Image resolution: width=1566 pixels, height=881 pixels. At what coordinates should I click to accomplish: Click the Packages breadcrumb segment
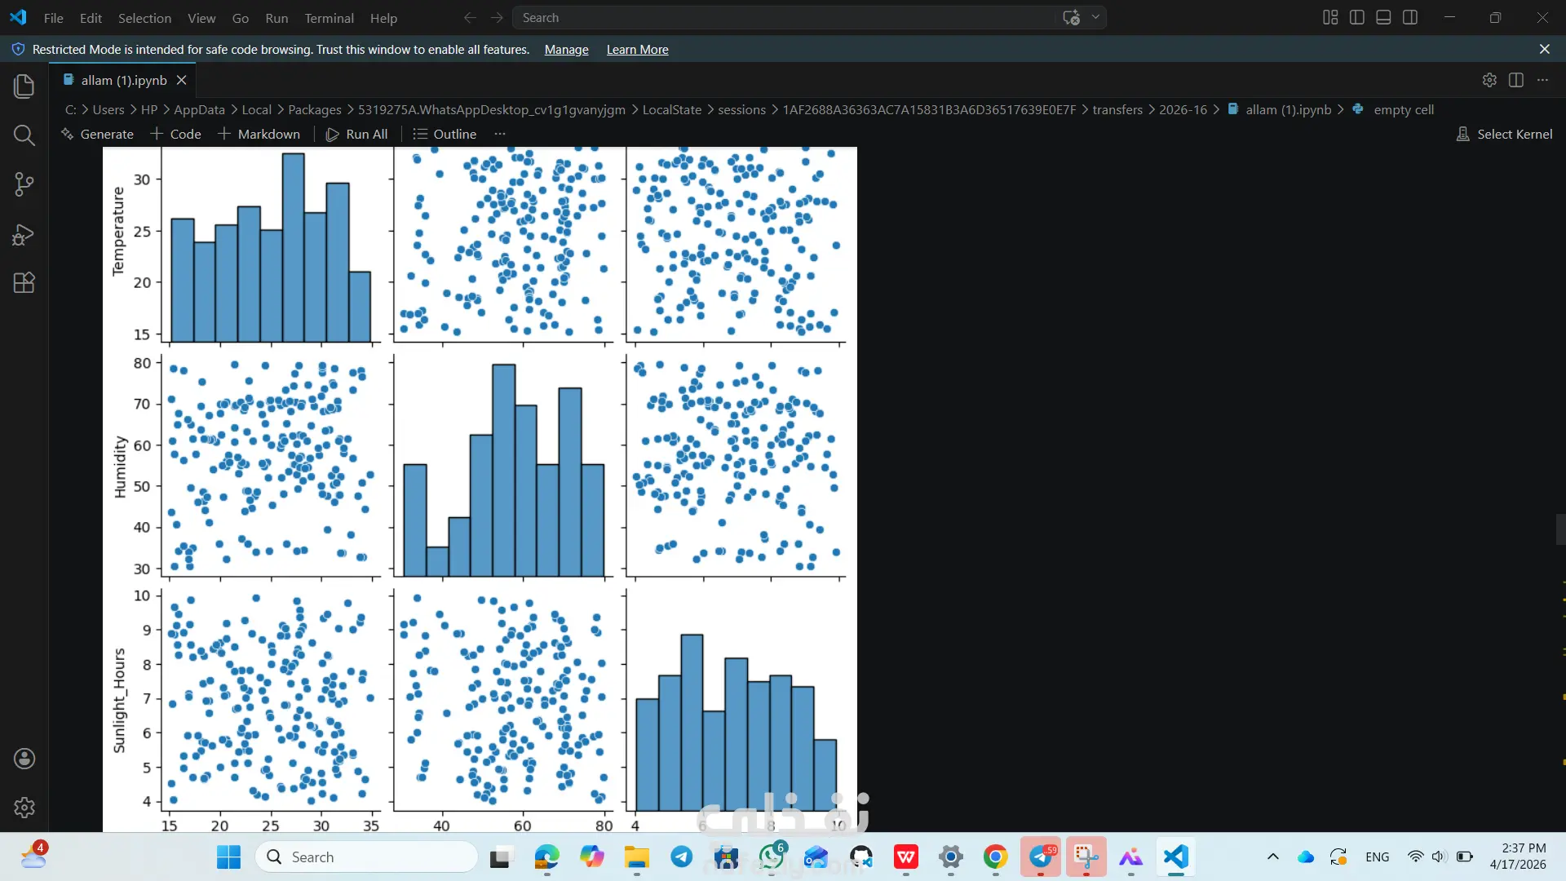(315, 110)
